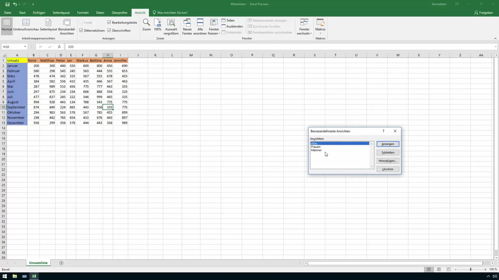Open the Name Box dropdown arrow

point(25,47)
